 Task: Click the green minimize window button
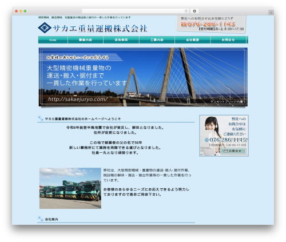point(25,11)
